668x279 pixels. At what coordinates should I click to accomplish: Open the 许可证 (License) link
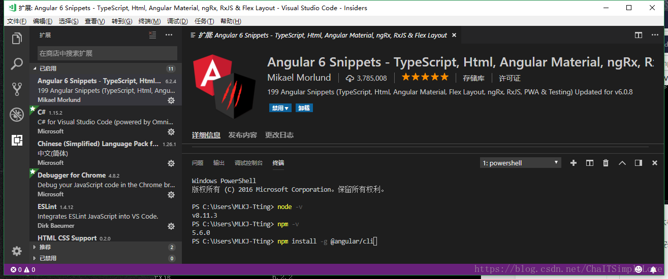click(x=510, y=78)
